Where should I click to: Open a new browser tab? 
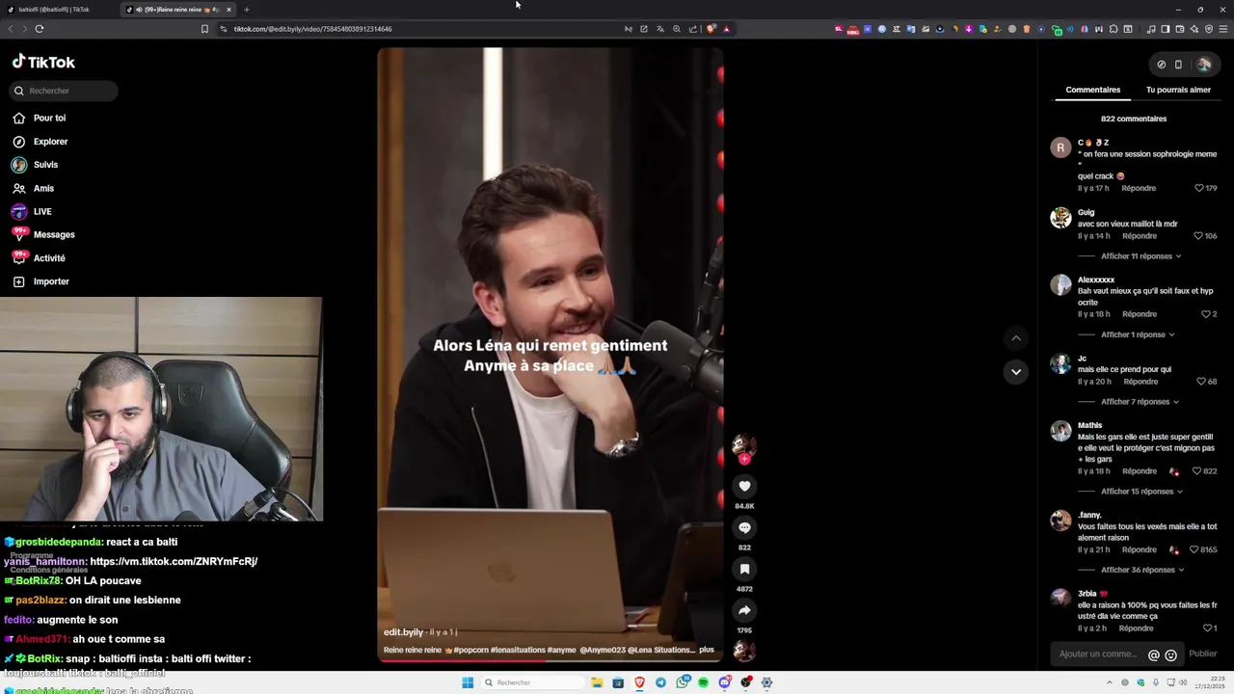pyautogui.click(x=246, y=10)
